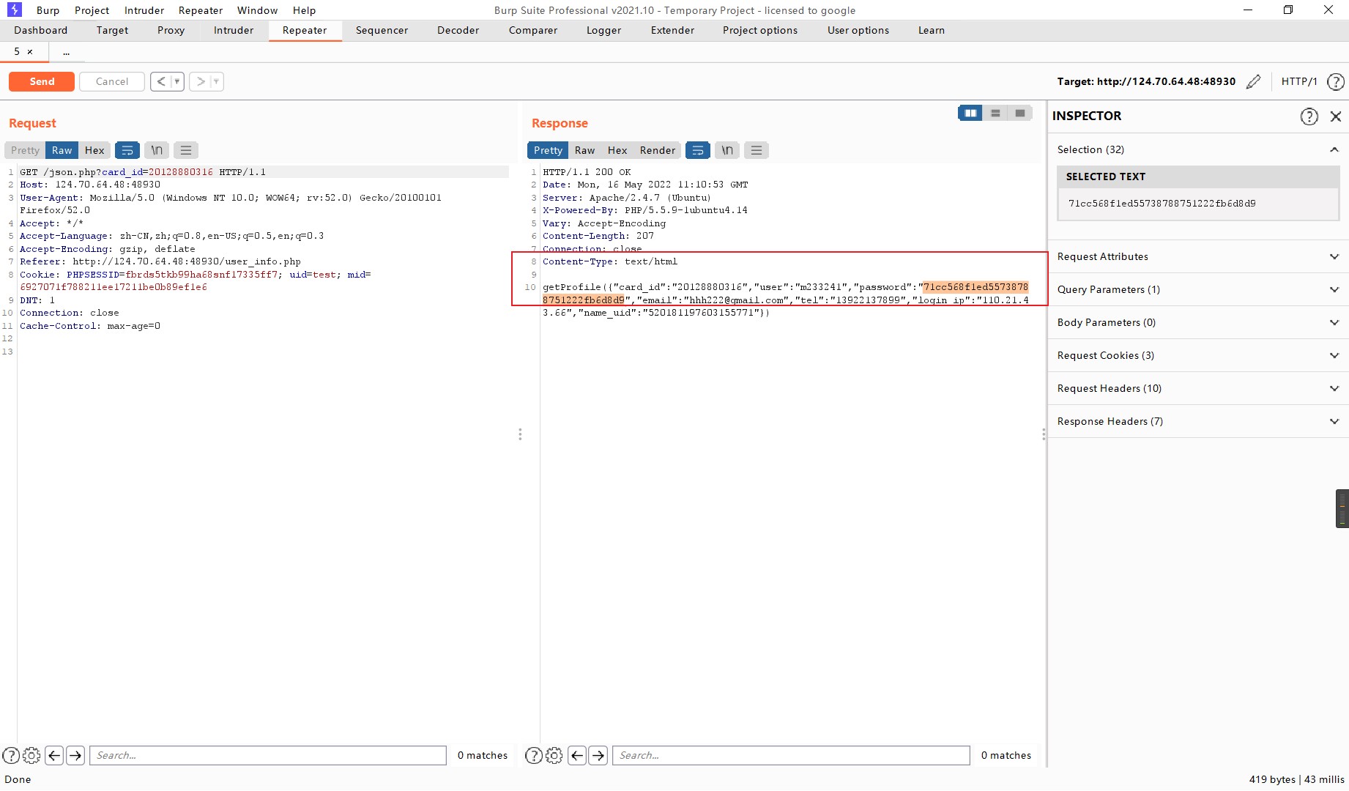Screen dimensions: 1349x791
Task: Open the forward history dropdown arrow
Action: (216, 81)
